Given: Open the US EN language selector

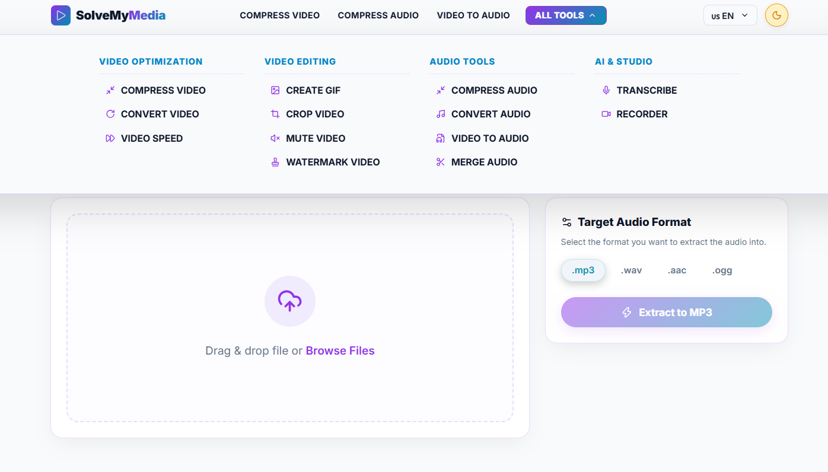Looking at the screenshot, I should [730, 15].
